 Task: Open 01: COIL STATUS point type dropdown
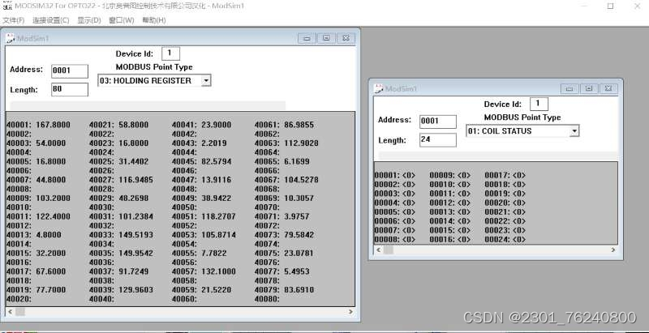point(574,131)
